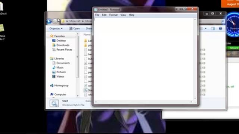Image resolution: width=239 pixels, height=134 pixels.
Task: Click the Recent Places icon
Action: tap(54, 50)
